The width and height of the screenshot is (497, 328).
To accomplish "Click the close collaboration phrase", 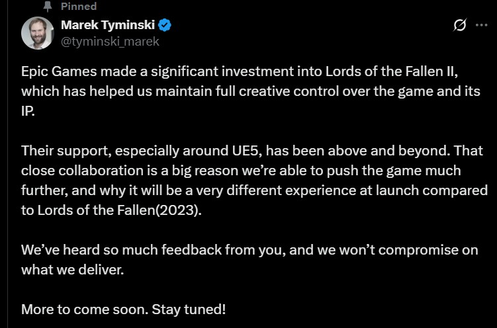I will coord(83,171).
